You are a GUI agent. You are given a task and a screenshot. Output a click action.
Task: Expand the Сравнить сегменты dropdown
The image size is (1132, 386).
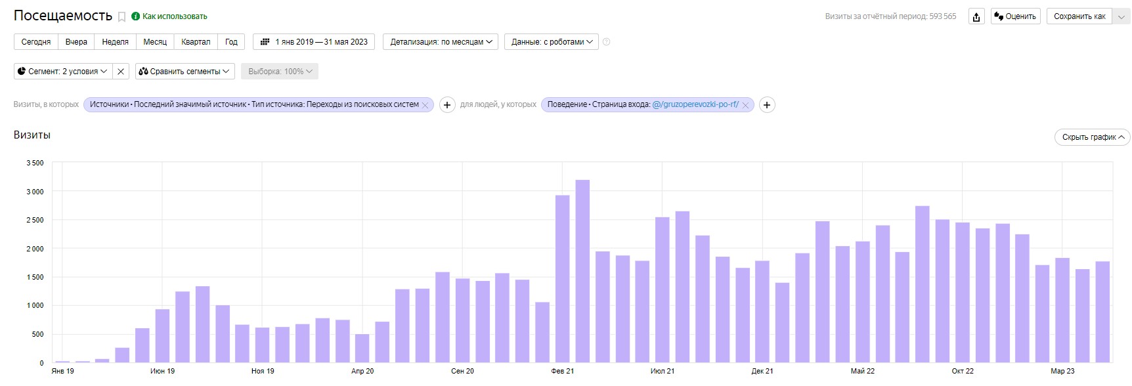[185, 72]
